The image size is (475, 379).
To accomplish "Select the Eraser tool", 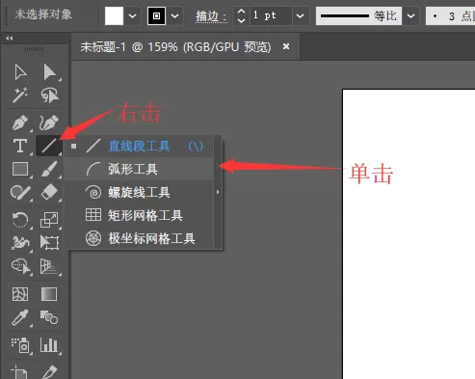I will click(x=49, y=193).
